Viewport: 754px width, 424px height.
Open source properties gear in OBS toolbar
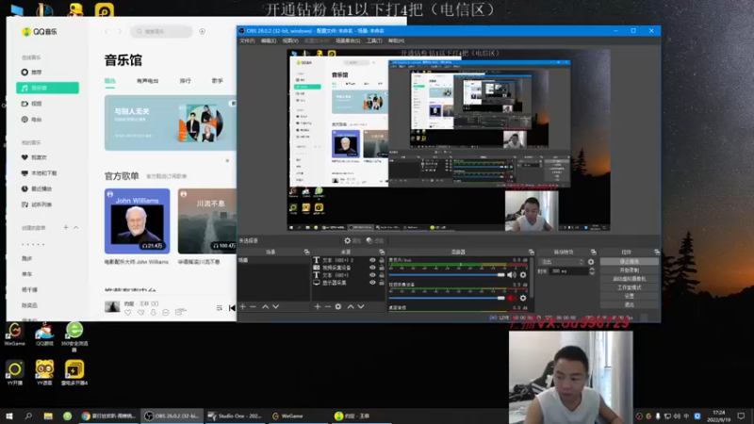coord(348,240)
